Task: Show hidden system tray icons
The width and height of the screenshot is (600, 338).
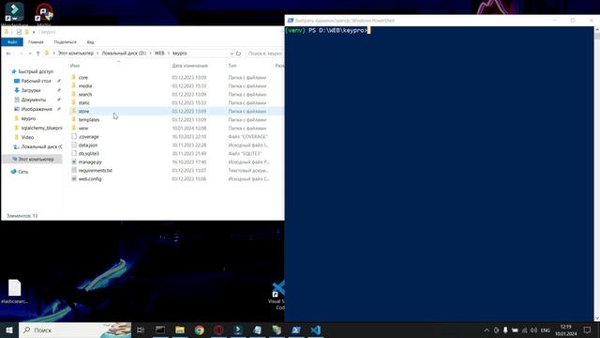Action: point(487,330)
